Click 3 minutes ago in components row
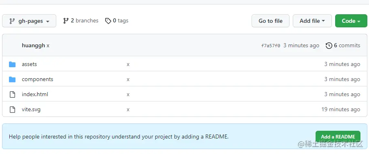The width and height of the screenshot is (369, 154). click(342, 79)
